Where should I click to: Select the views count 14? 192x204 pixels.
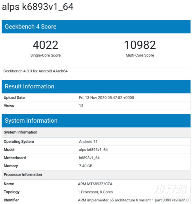(81, 106)
